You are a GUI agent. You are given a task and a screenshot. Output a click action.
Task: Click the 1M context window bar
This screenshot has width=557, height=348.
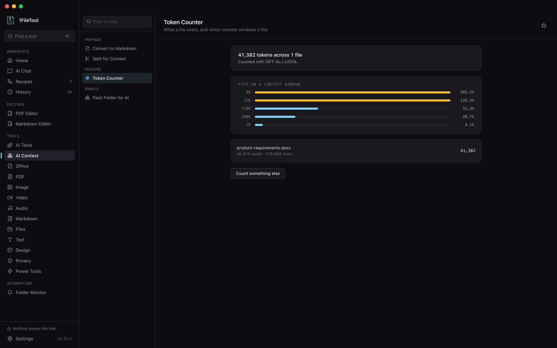pyautogui.click(x=352, y=125)
